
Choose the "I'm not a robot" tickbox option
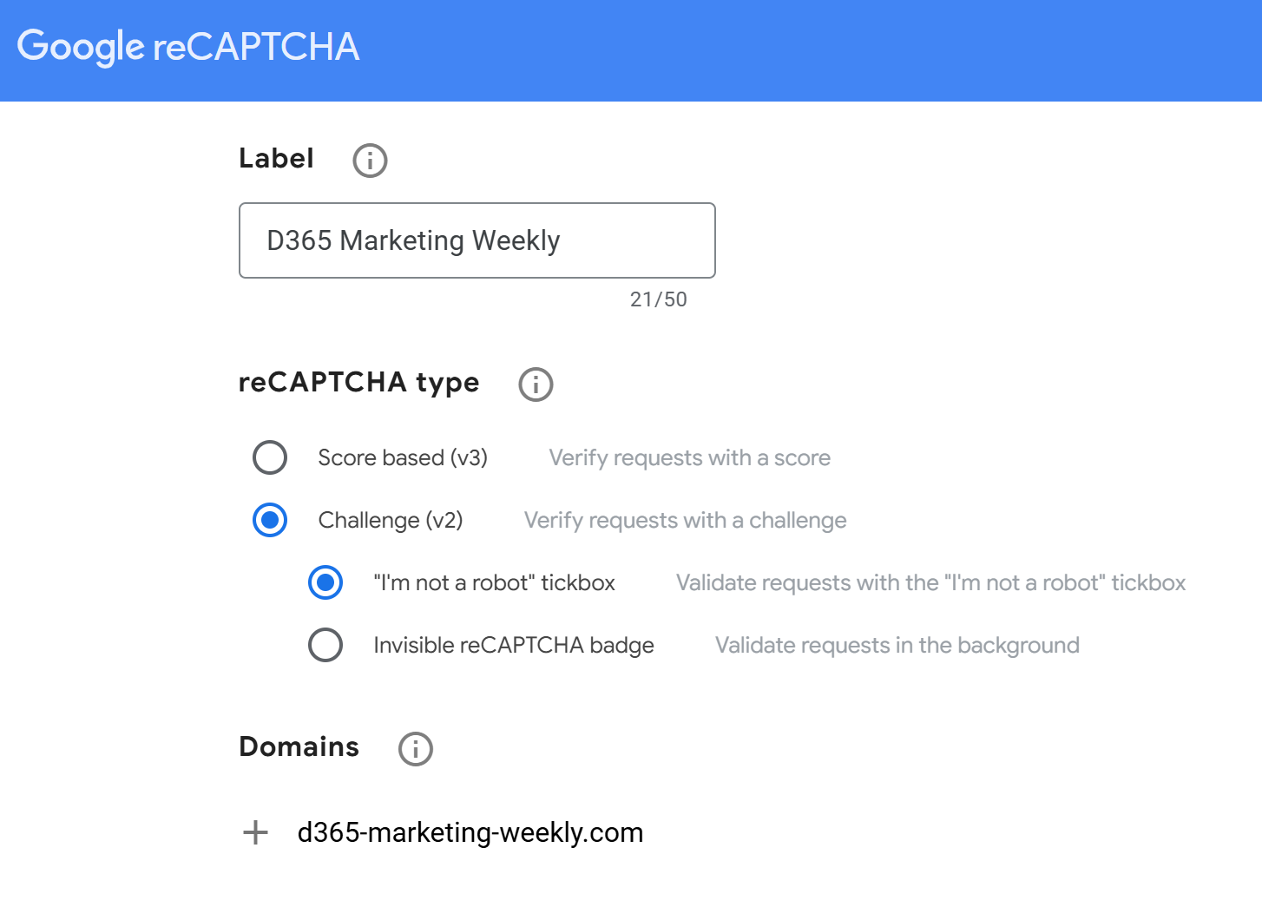pyautogui.click(x=325, y=582)
